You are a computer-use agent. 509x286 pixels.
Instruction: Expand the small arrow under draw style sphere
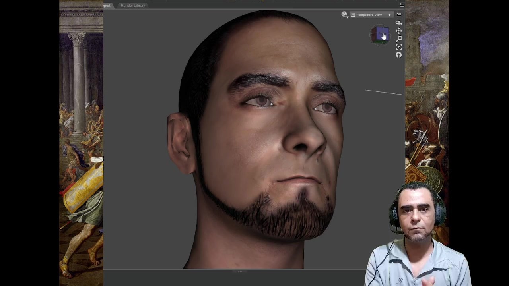[348, 17]
